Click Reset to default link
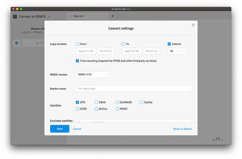242x159 pixels. coord(182,129)
